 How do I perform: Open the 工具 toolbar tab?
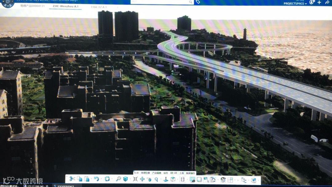point(181,173)
